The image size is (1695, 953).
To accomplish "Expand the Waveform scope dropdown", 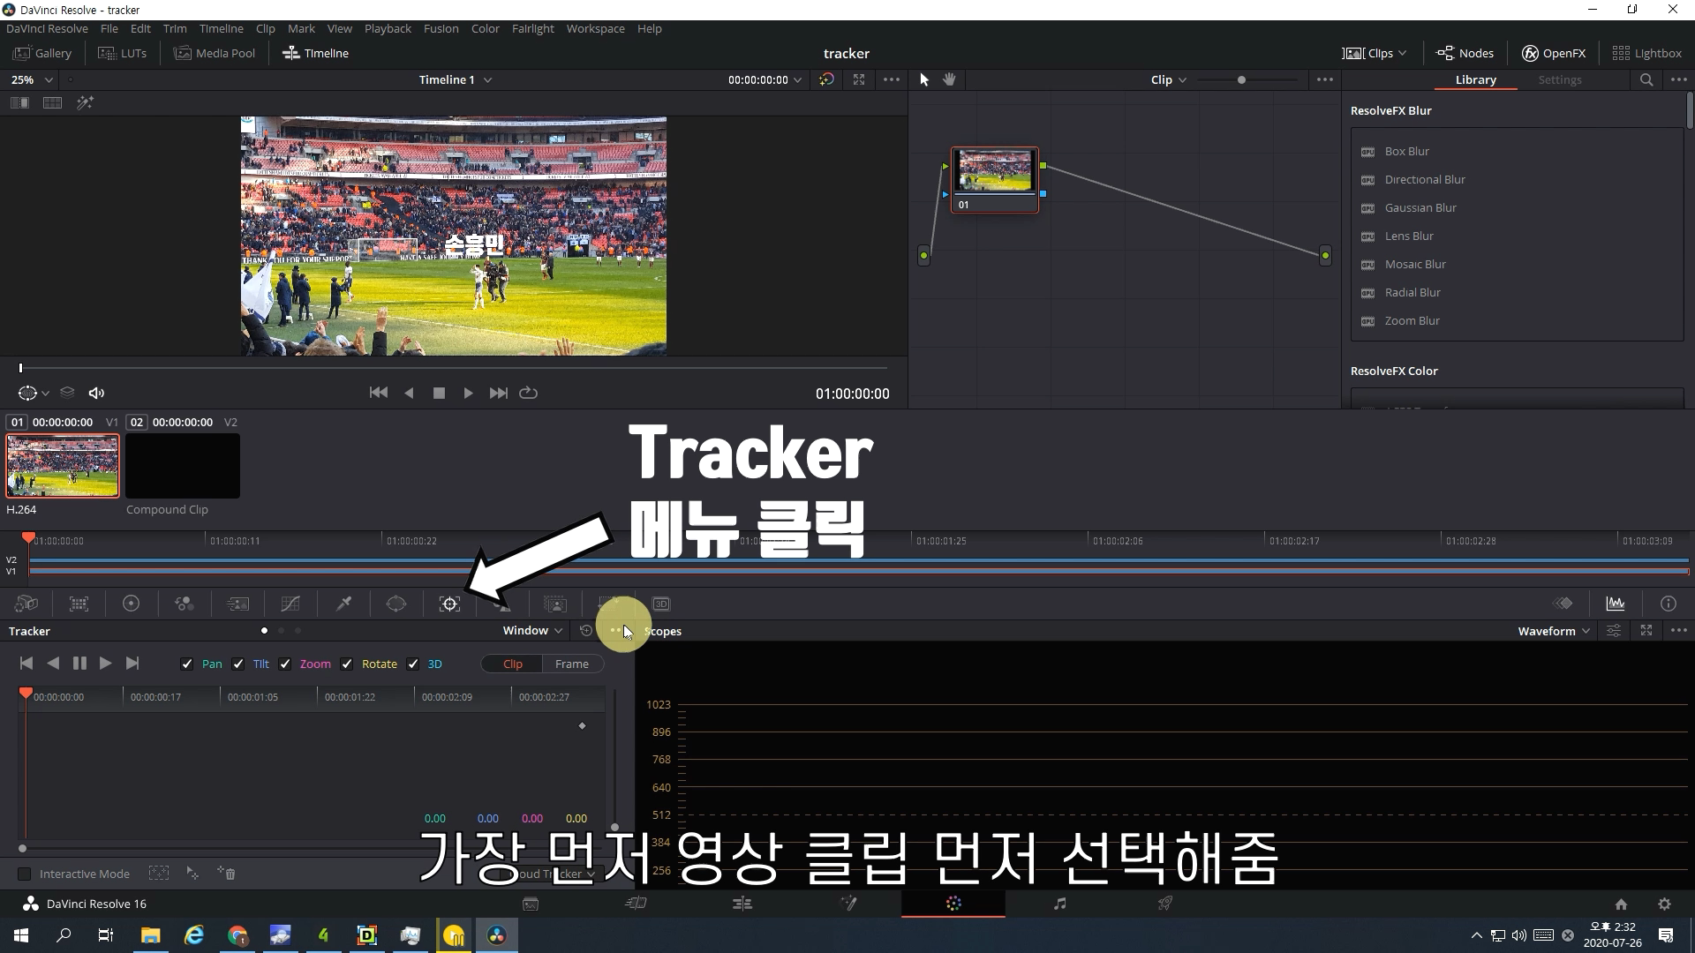I will click(1553, 631).
